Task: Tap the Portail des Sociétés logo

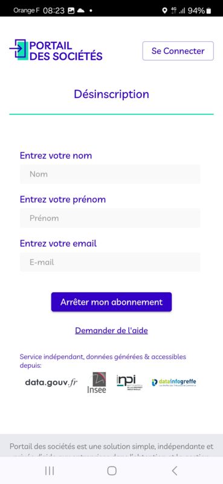Action: coord(56,50)
